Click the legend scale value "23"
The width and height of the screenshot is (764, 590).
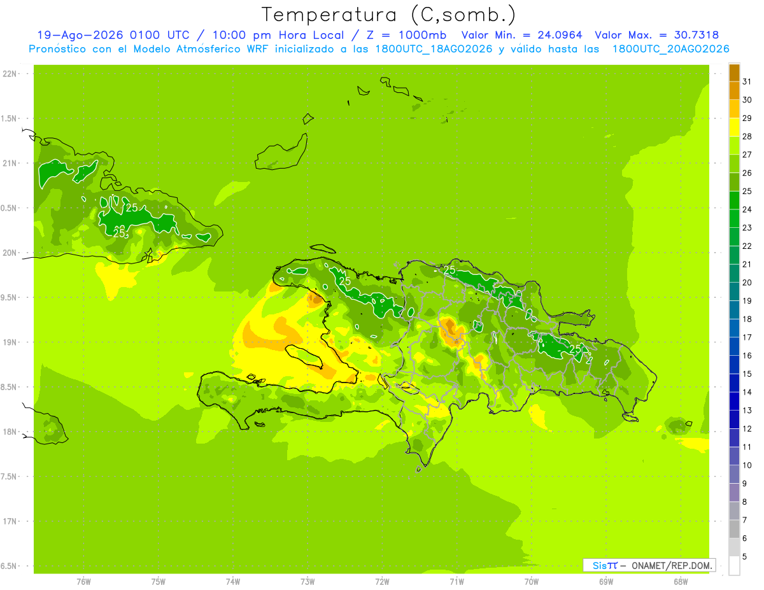[747, 228]
